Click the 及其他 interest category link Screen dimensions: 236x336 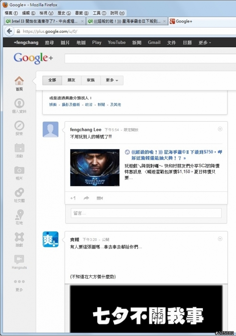116,105
